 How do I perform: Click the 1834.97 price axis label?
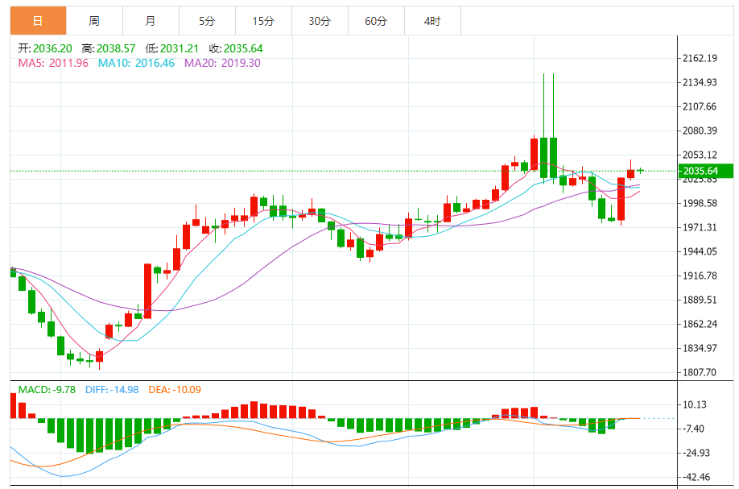click(700, 348)
